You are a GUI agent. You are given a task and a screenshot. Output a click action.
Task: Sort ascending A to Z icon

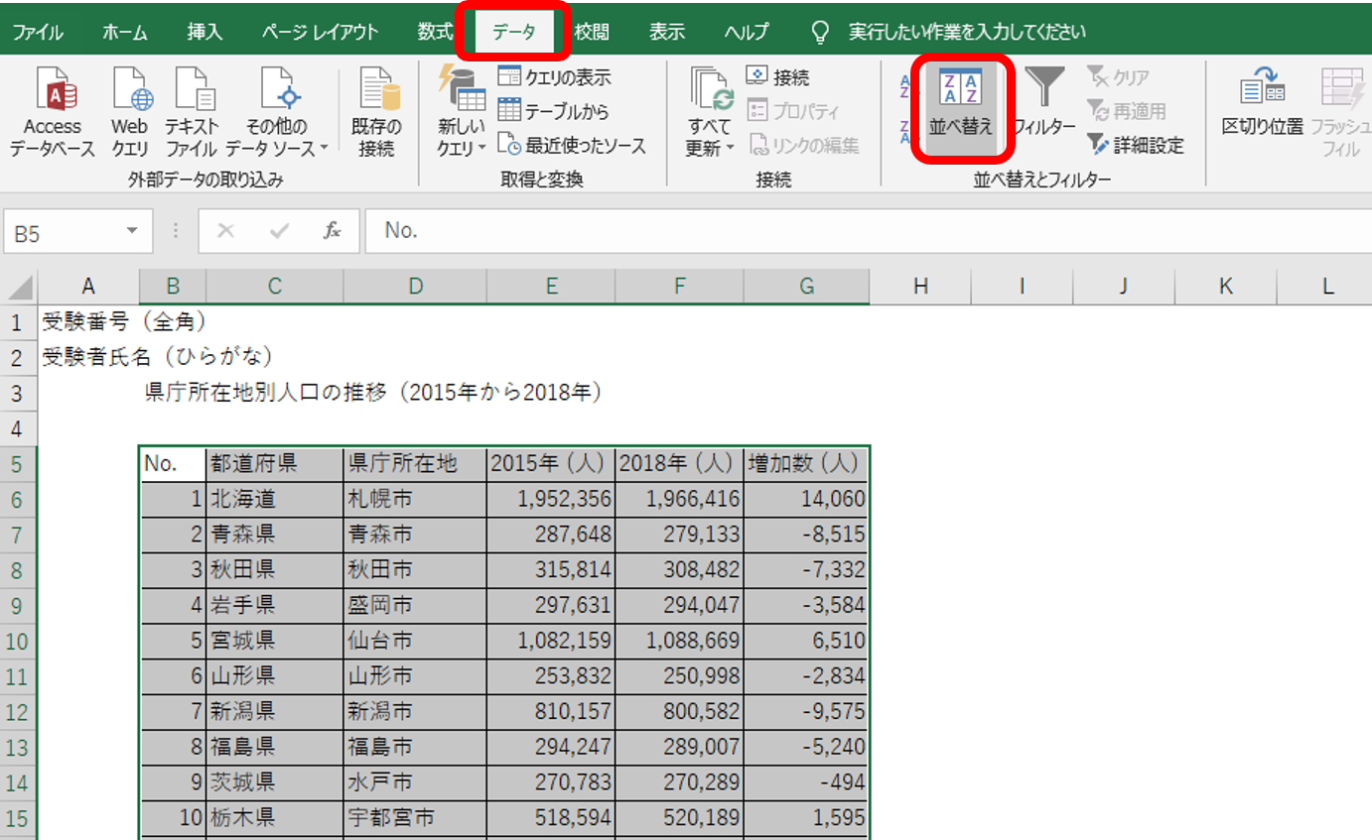(x=904, y=87)
